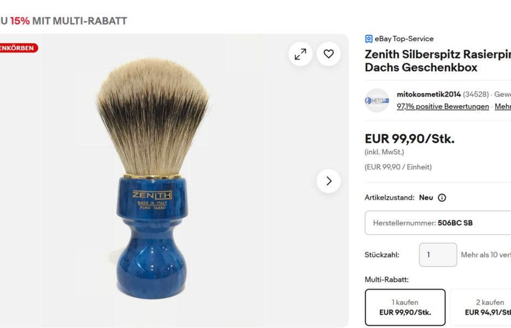This screenshot has width=511, height=328.
Task: Select the '2 kaufen' EUR 94,91 option
Action: pos(480,307)
